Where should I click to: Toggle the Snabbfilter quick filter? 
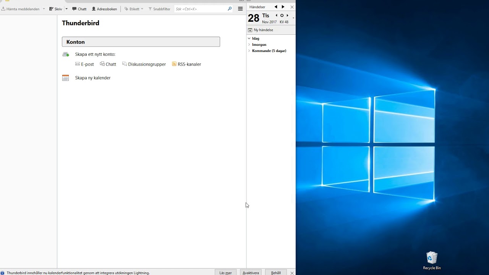click(159, 9)
